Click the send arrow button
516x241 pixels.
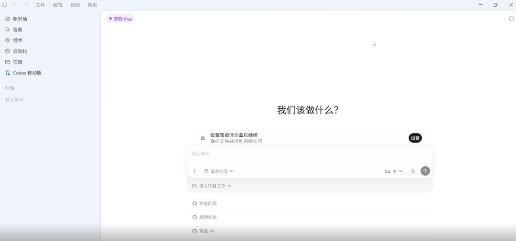tap(425, 171)
